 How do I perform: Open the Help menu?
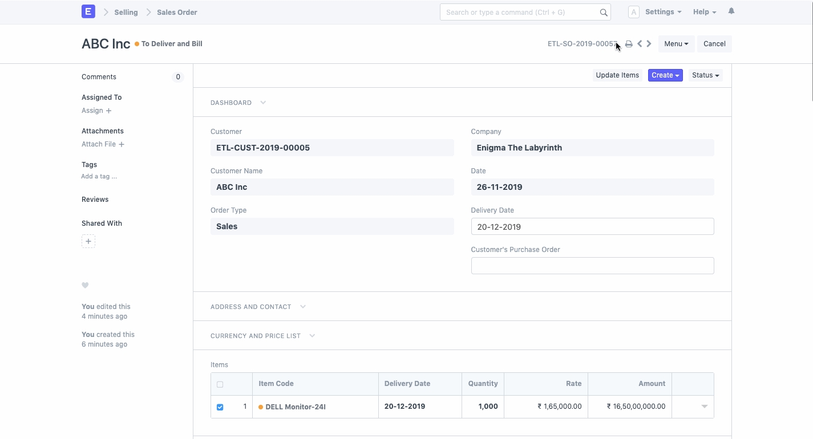pyautogui.click(x=705, y=12)
